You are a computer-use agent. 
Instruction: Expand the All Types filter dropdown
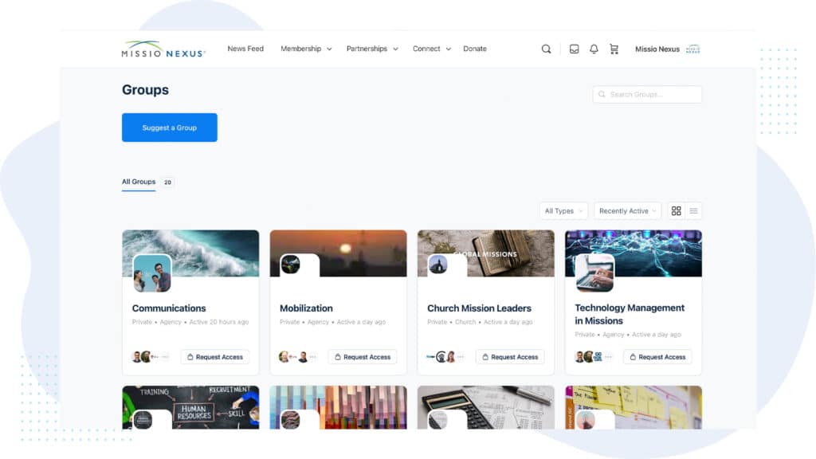[x=563, y=211]
